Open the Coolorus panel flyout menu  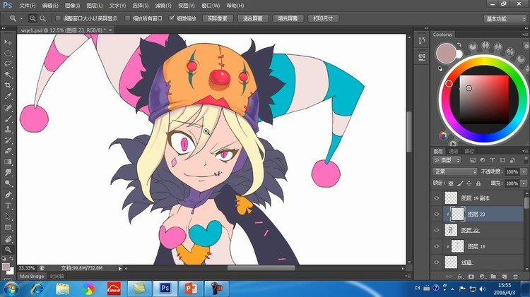point(525,35)
